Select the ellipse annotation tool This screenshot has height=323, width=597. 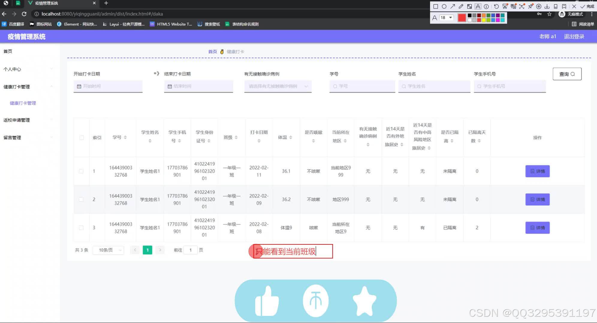point(444,6)
